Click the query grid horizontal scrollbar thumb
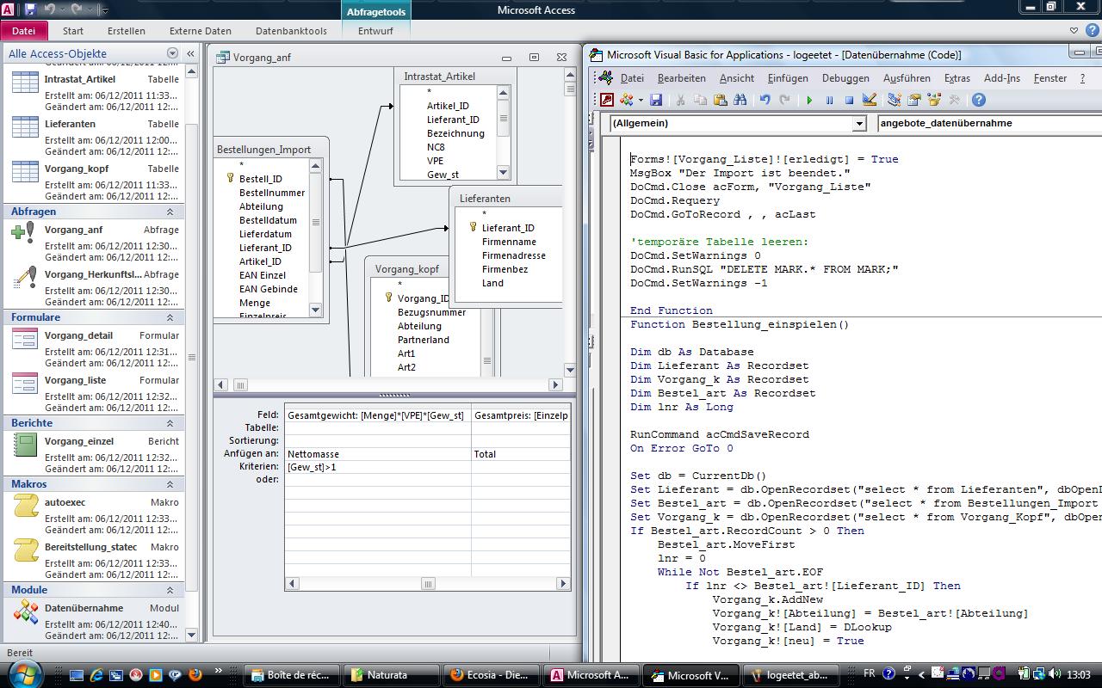The height and width of the screenshot is (688, 1102). pos(427,583)
